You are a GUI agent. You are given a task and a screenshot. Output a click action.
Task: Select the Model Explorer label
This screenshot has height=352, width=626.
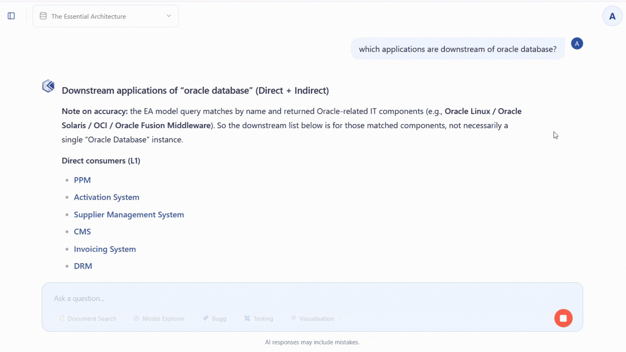(163, 319)
